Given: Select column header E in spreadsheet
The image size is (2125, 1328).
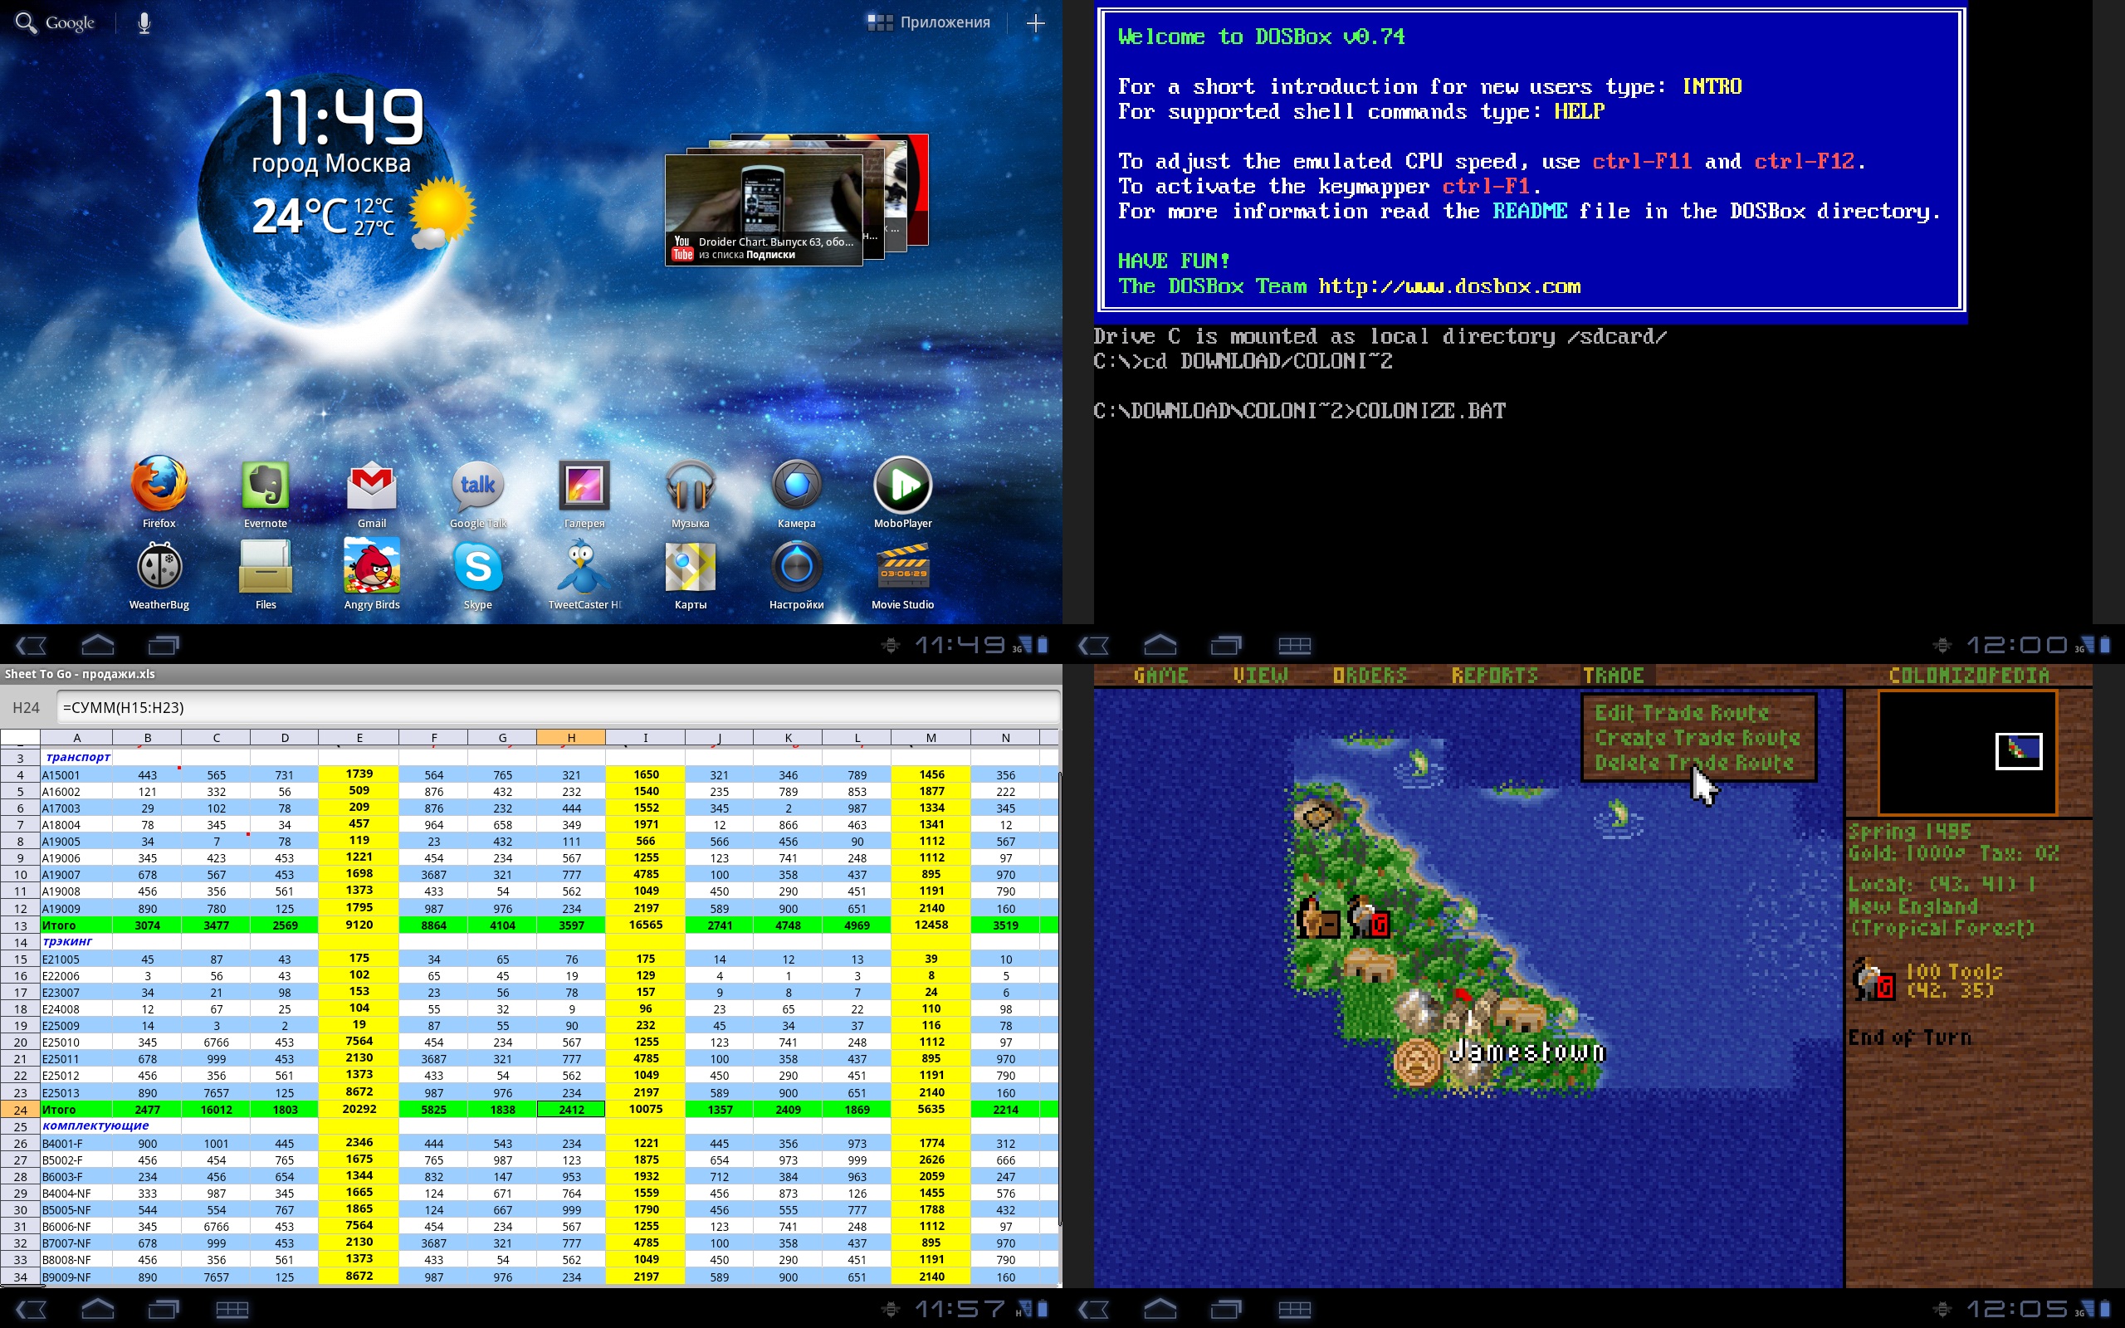Looking at the screenshot, I should click(x=359, y=738).
